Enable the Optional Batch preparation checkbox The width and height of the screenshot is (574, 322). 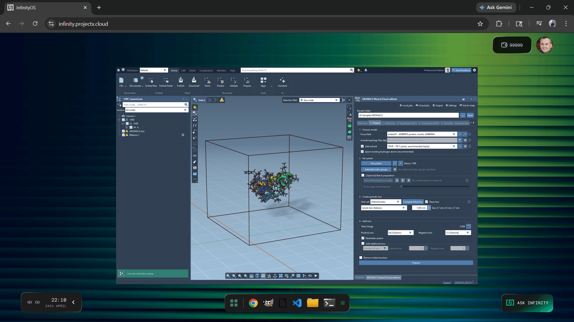click(363, 176)
